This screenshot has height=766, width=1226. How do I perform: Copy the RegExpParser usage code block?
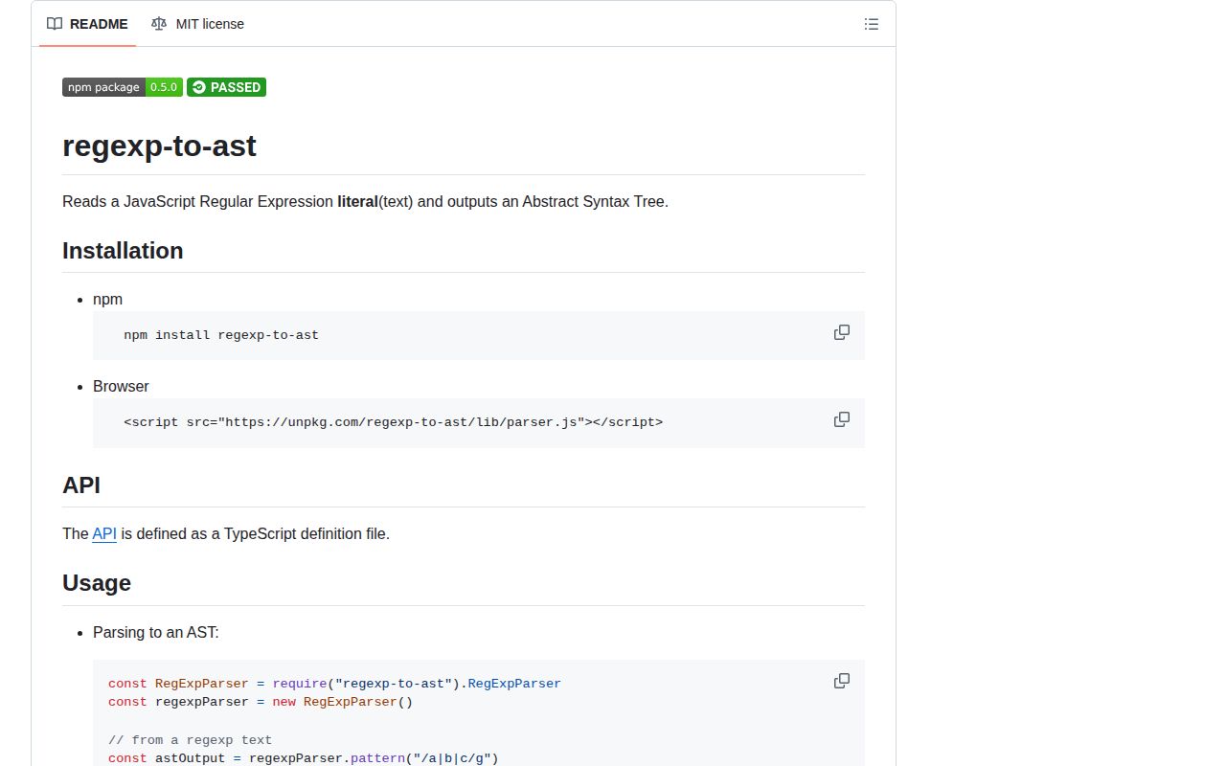(842, 681)
